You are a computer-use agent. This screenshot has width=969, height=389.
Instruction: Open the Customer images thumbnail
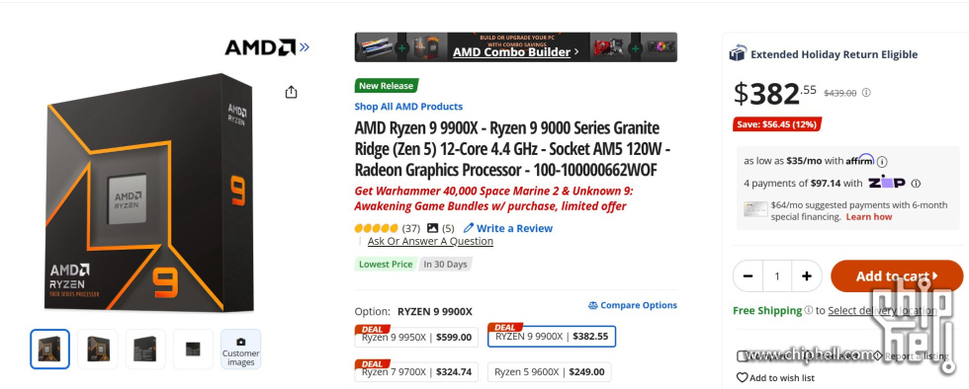click(241, 350)
